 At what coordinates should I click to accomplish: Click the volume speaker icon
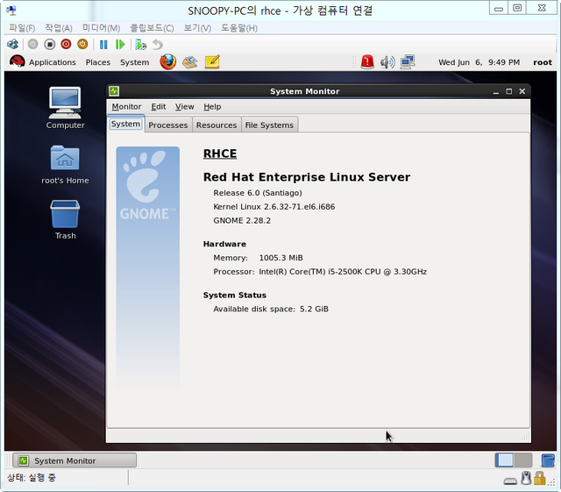[x=387, y=62]
